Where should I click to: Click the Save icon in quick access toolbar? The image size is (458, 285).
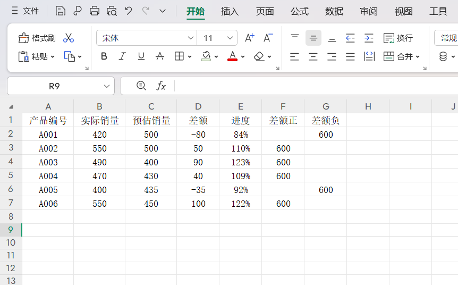pos(61,11)
